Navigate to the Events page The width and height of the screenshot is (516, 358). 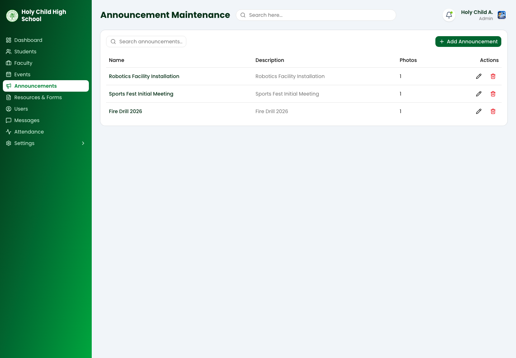(x=46, y=74)
